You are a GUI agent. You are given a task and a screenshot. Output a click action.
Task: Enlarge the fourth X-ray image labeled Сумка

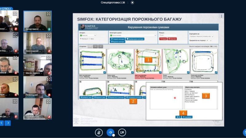188,72
